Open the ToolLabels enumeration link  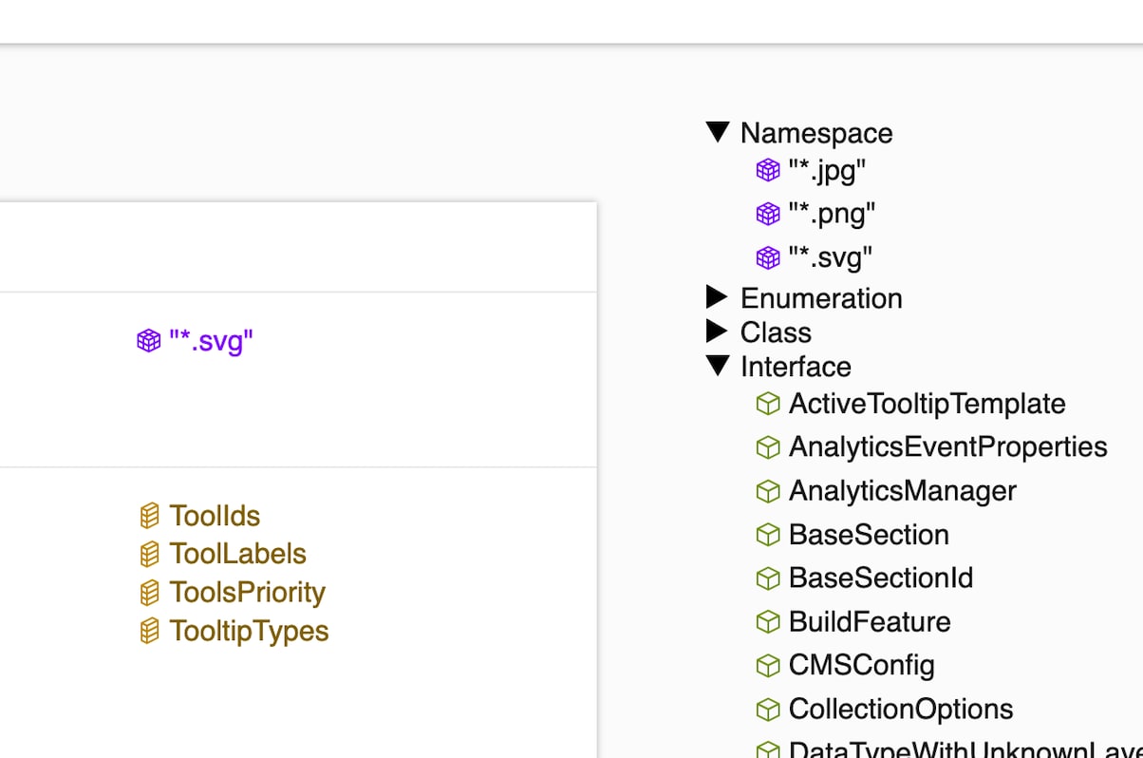237,554
